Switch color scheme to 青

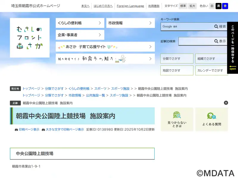225,6
